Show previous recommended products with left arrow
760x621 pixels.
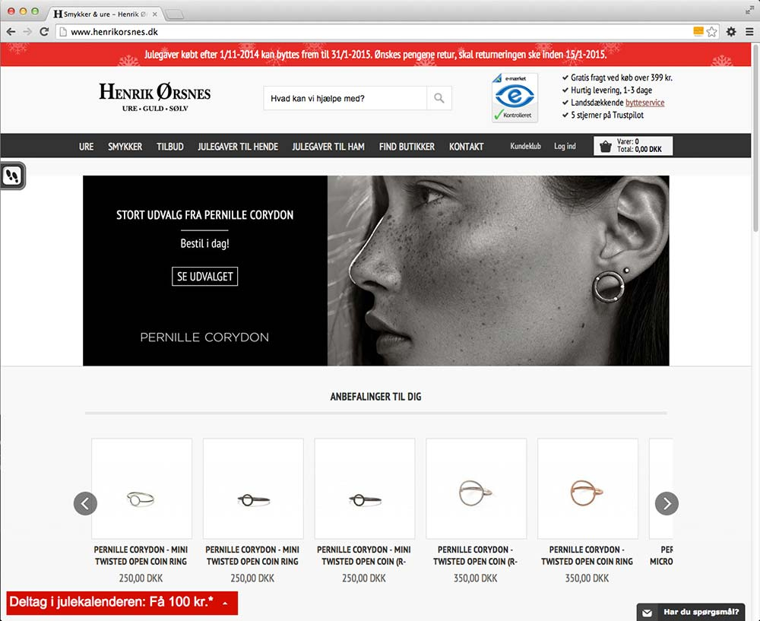85,503
